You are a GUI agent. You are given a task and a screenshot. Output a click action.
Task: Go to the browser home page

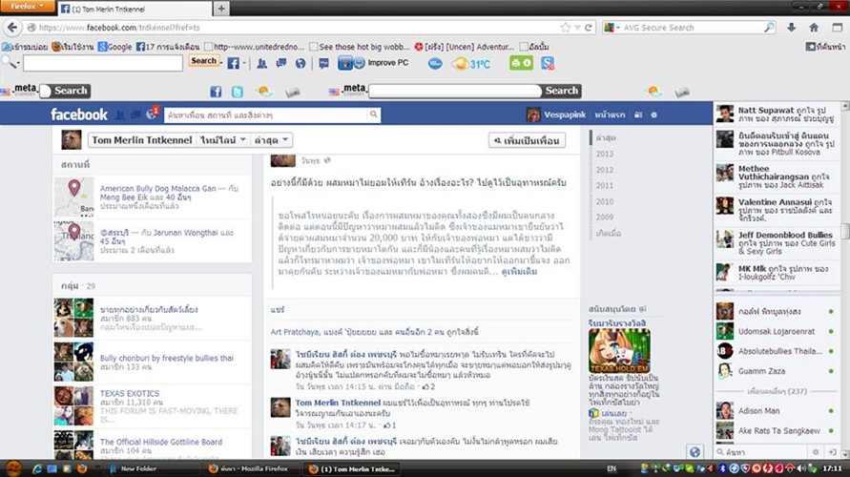(814, 27)
